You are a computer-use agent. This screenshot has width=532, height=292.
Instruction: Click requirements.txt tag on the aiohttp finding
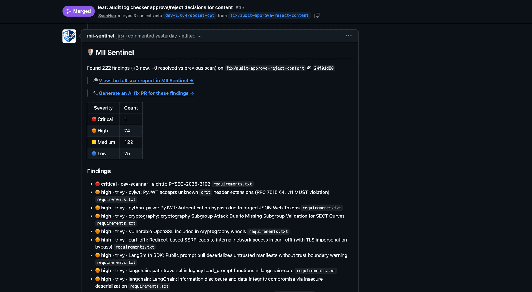233,184
